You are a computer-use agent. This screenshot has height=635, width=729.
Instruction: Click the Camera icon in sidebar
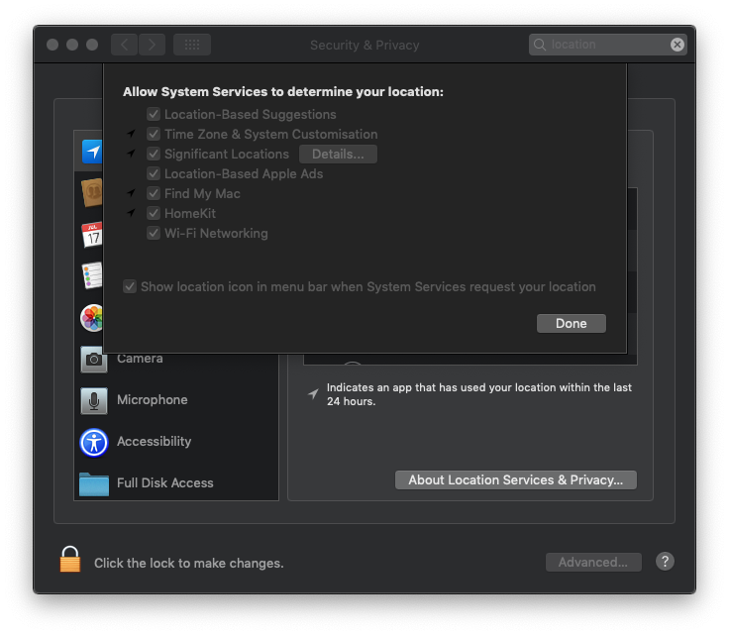[x=94, y=359]
